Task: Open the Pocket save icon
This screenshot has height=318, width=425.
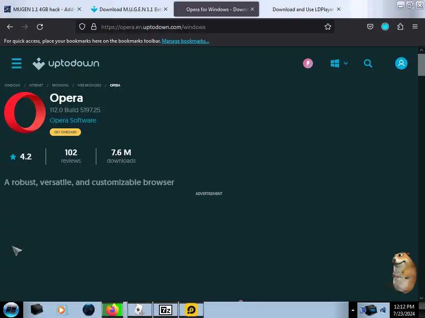Action: (x=370, y=26)
